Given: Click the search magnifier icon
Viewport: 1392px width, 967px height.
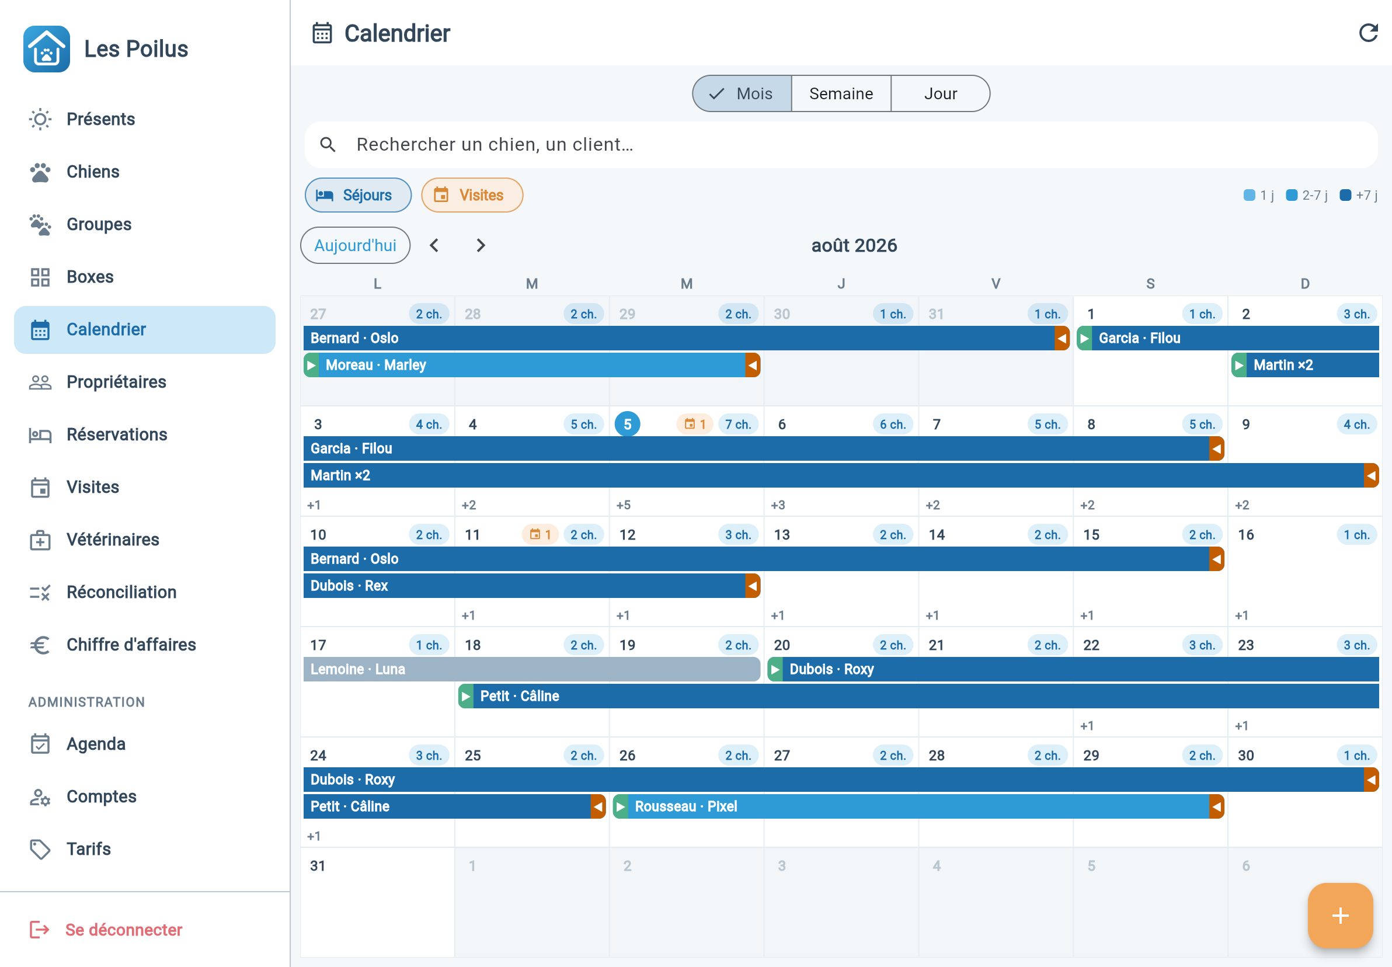Looking at the screenshot, I should (328, 144).
